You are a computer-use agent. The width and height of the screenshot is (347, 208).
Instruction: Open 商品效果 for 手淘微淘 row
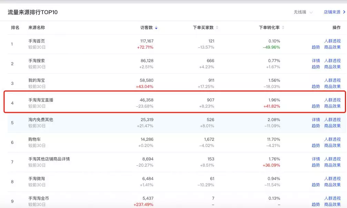click(x=332, y=185)
